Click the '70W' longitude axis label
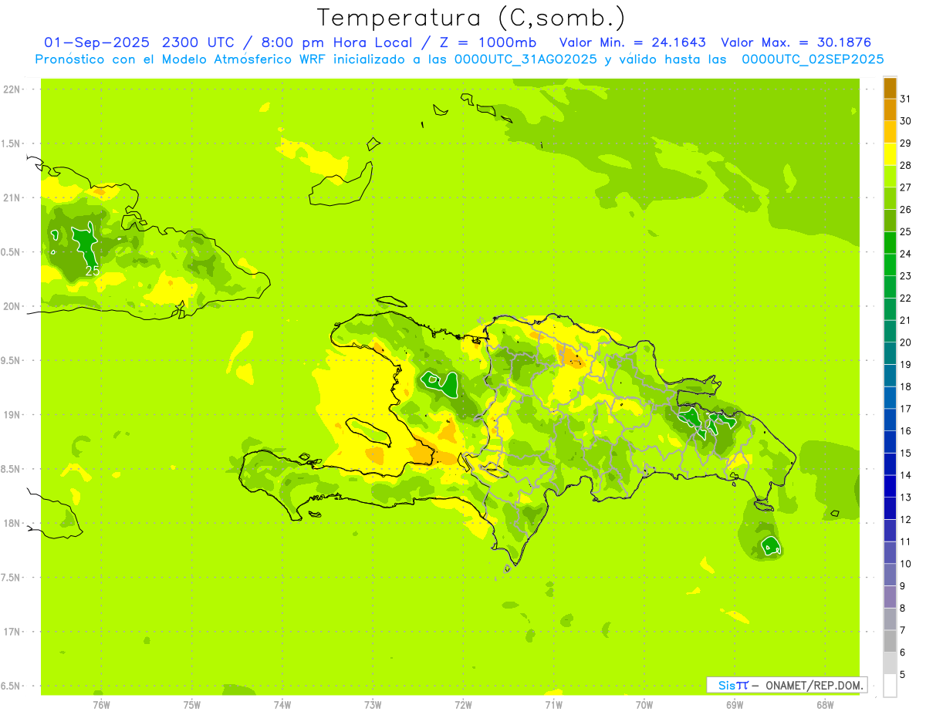The width and height of the screenshot is (926, 715). tap(644, 705)
